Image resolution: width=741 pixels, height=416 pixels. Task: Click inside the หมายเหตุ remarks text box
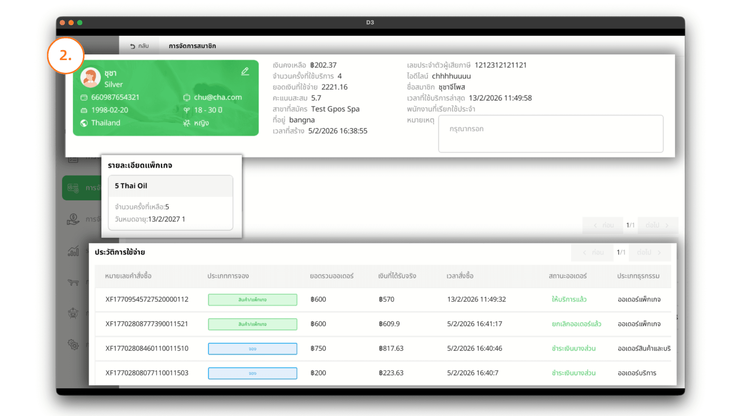point(550,134)
